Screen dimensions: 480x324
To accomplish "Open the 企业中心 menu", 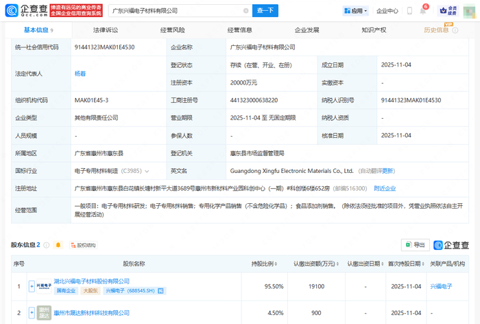I will click(387, 10).
